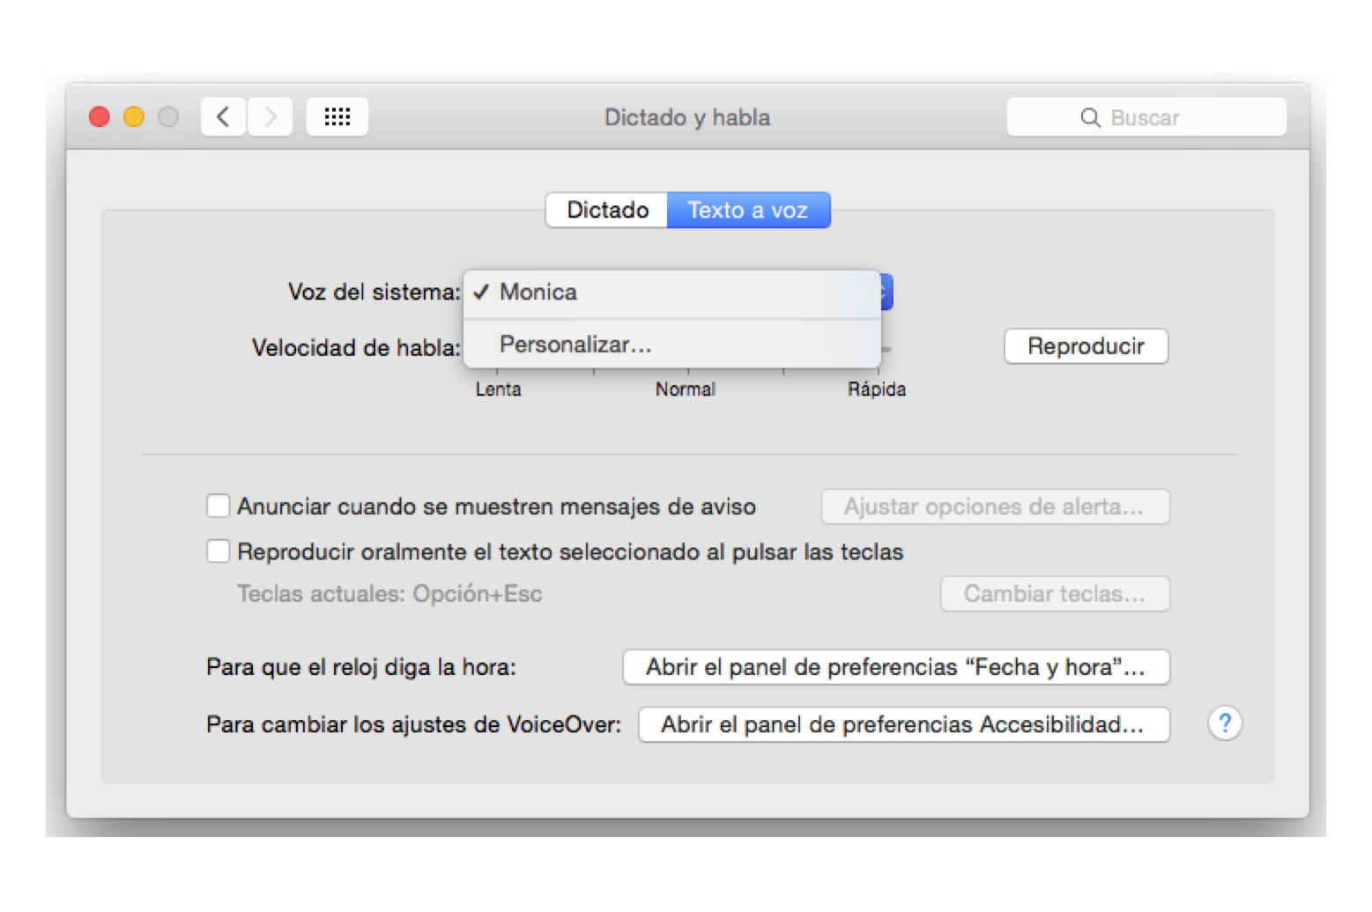Select the Texto a voz tab

tap(748, 211)
